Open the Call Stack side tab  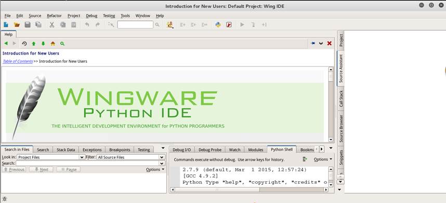pos(341,99)
